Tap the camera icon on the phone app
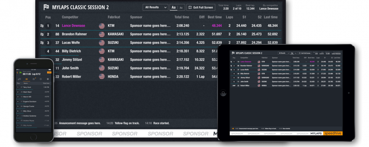Viewport: 369px width, 147px height. (x=34, y=79)
